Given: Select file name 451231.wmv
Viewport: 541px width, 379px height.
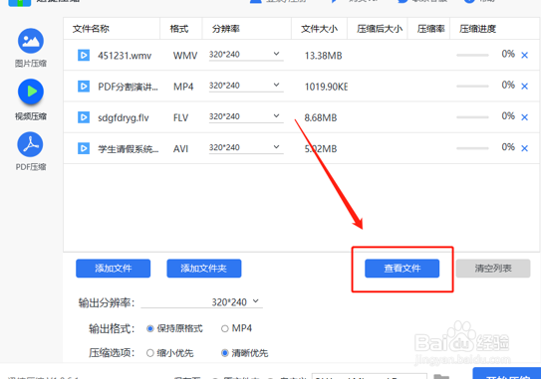Looking at the screenshot, I should point(125,56).
